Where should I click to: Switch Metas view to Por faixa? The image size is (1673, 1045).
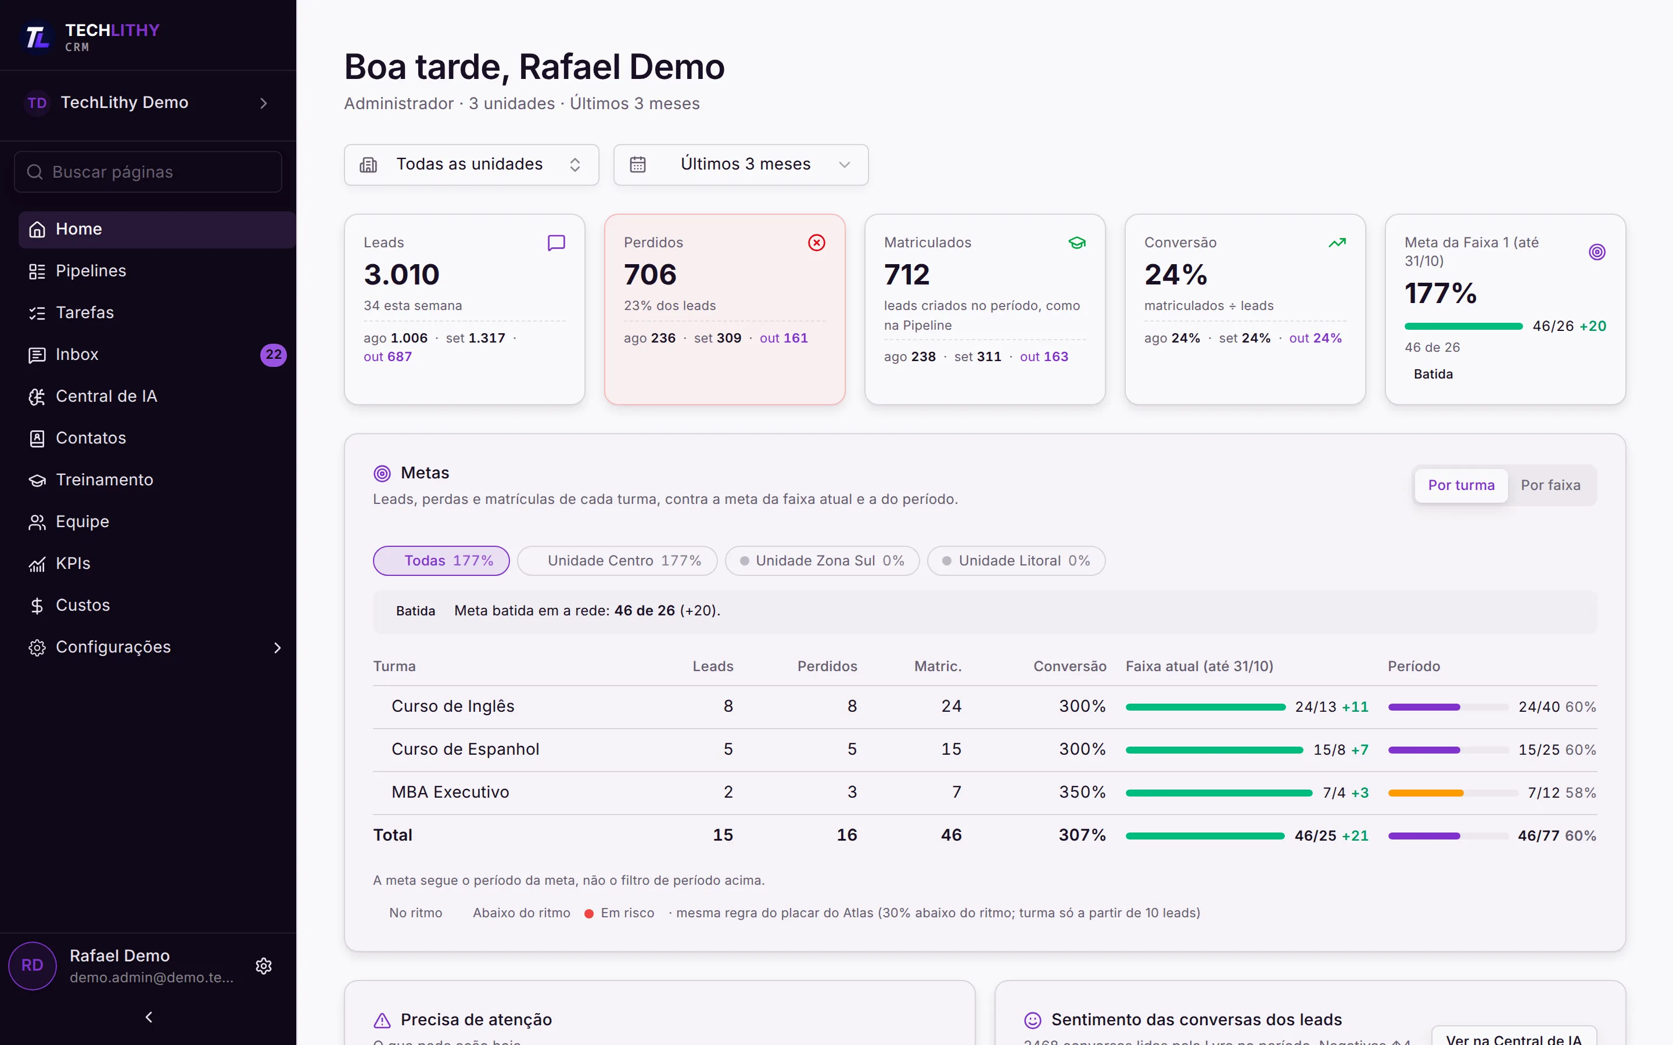tap(1550, 485)
